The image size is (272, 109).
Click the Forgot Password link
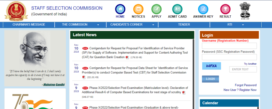pyautogui.click(x=246, y=85)
